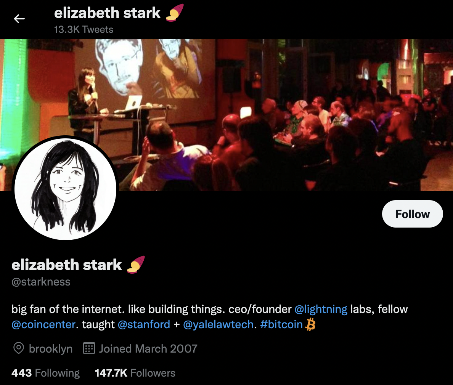The width and height of the screenshot is (453, 385).
Task: Click the Follow button
Action: (x=412, y=214)
